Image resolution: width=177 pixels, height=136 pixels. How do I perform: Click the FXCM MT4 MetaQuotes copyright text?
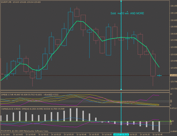(x=25, y=131)
